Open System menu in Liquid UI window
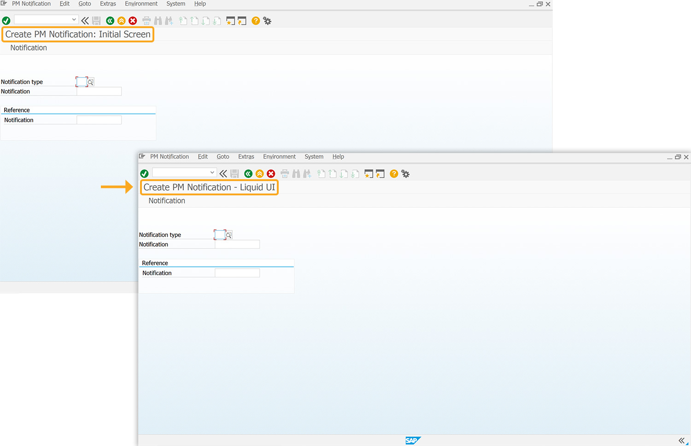Viewport: 691px width, 446px height. (314, 157)
